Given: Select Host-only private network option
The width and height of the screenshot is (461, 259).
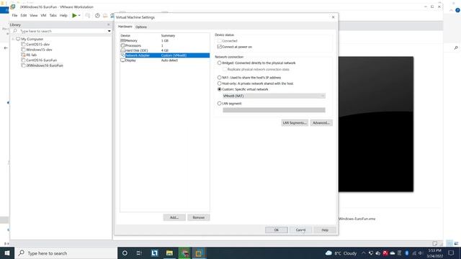Looking at the screenshot, I should click(x=219, y=83).
